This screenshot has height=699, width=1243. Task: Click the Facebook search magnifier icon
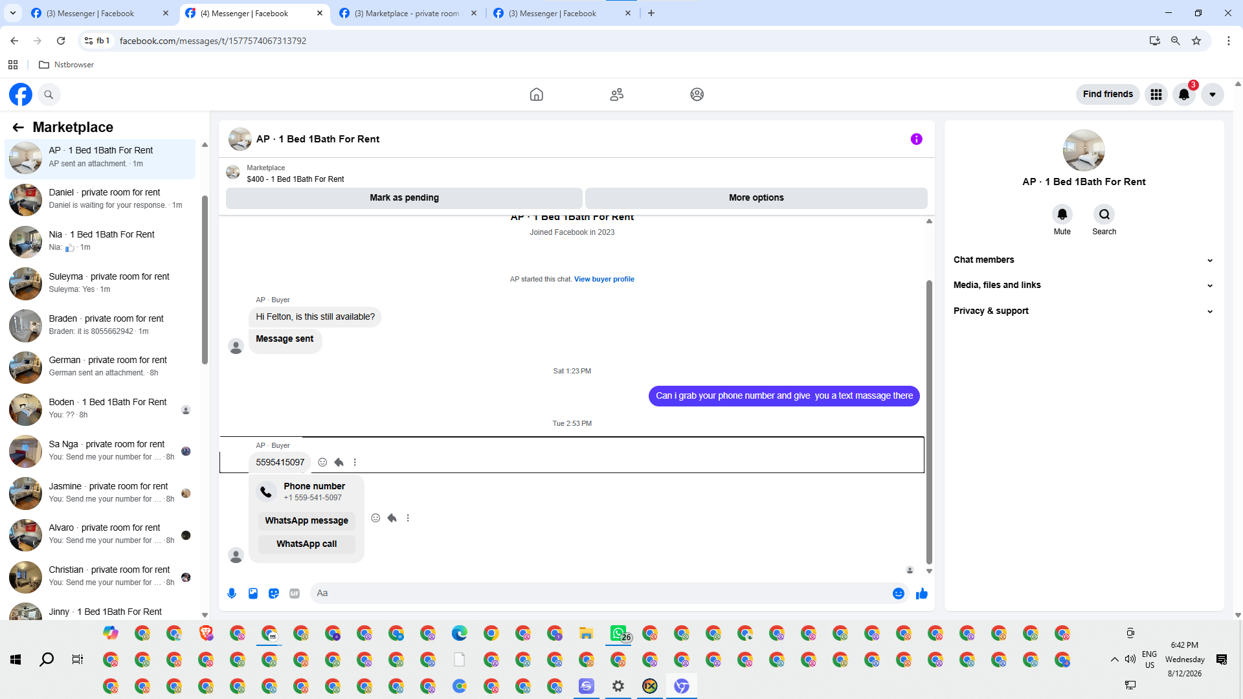[49, 94]
